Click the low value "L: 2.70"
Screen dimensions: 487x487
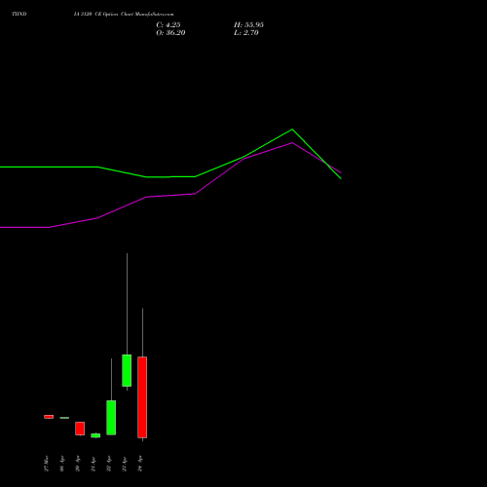246,33
